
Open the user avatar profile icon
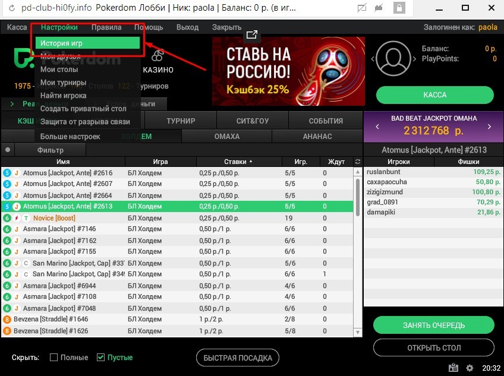[393, 58]
